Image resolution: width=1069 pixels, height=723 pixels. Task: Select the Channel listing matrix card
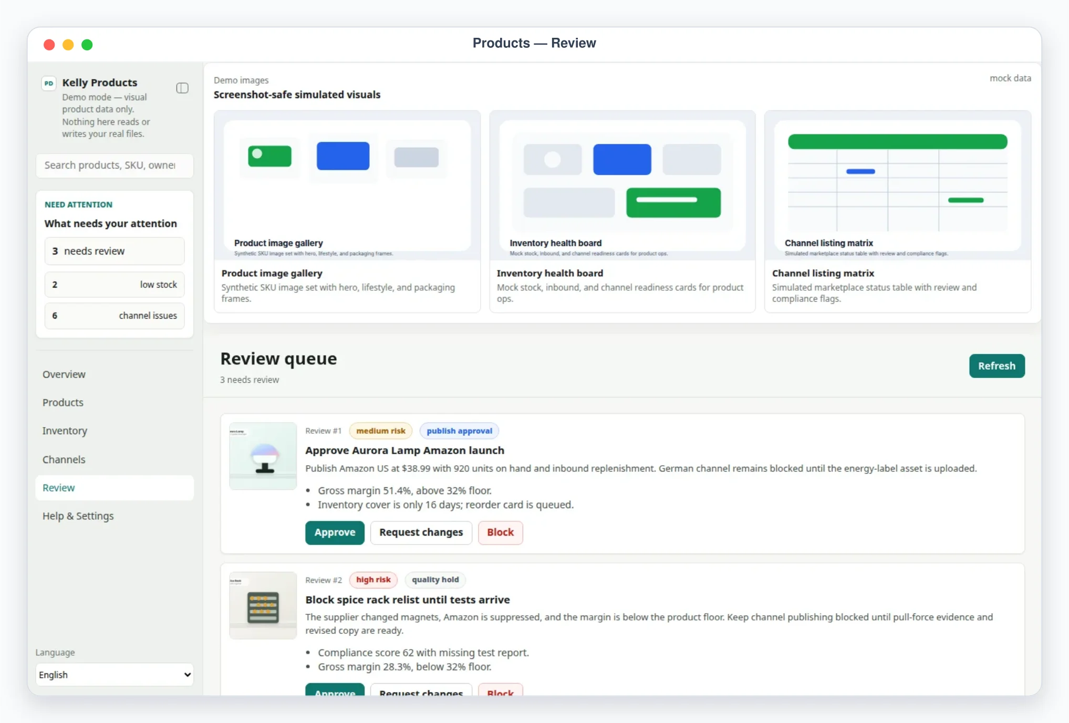[x=898, y=212]
